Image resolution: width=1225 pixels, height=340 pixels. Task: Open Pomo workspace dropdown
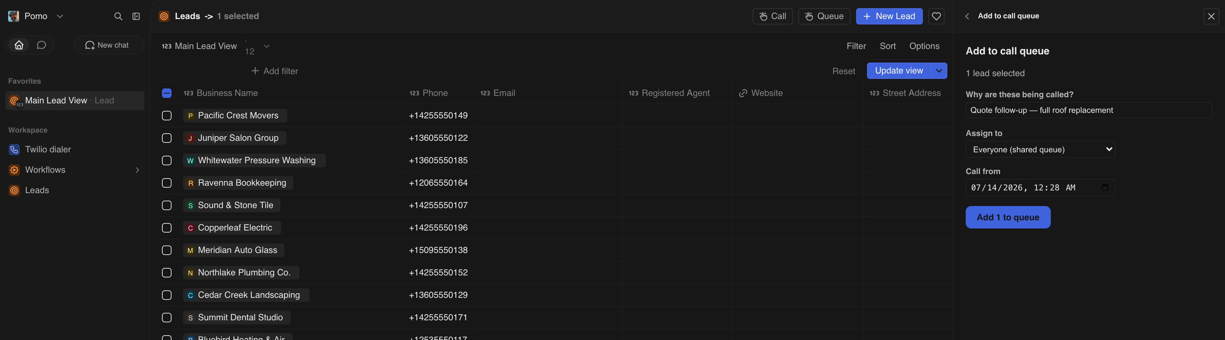pyautogui.click(x=60, y=16)
